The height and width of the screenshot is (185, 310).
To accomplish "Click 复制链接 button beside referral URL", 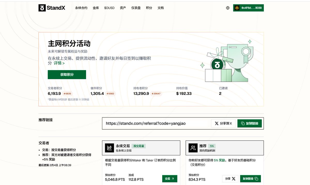I will coord(250,123).
